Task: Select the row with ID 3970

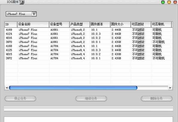Action: 89,42
